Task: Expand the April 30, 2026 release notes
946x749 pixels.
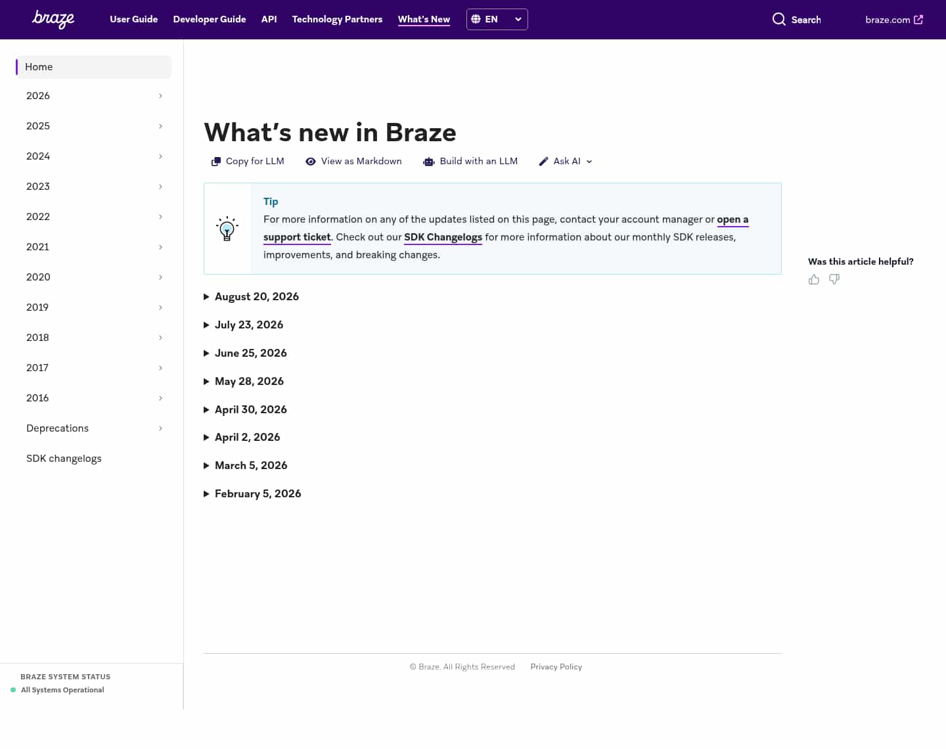Action: coord(245,409)
